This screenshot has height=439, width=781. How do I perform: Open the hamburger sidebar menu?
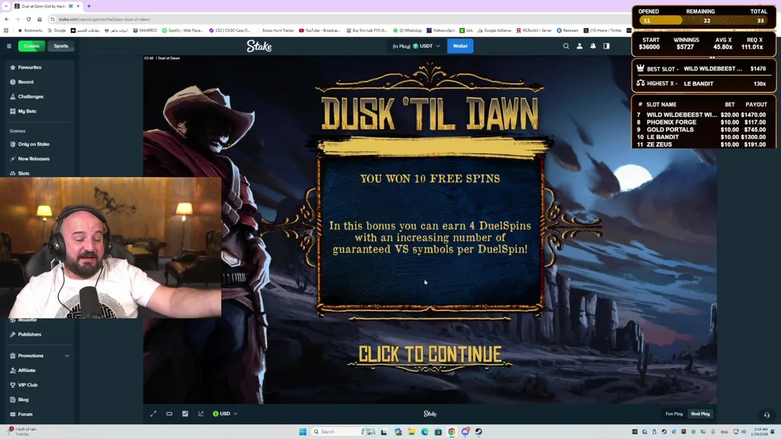[x=9, y=46]
